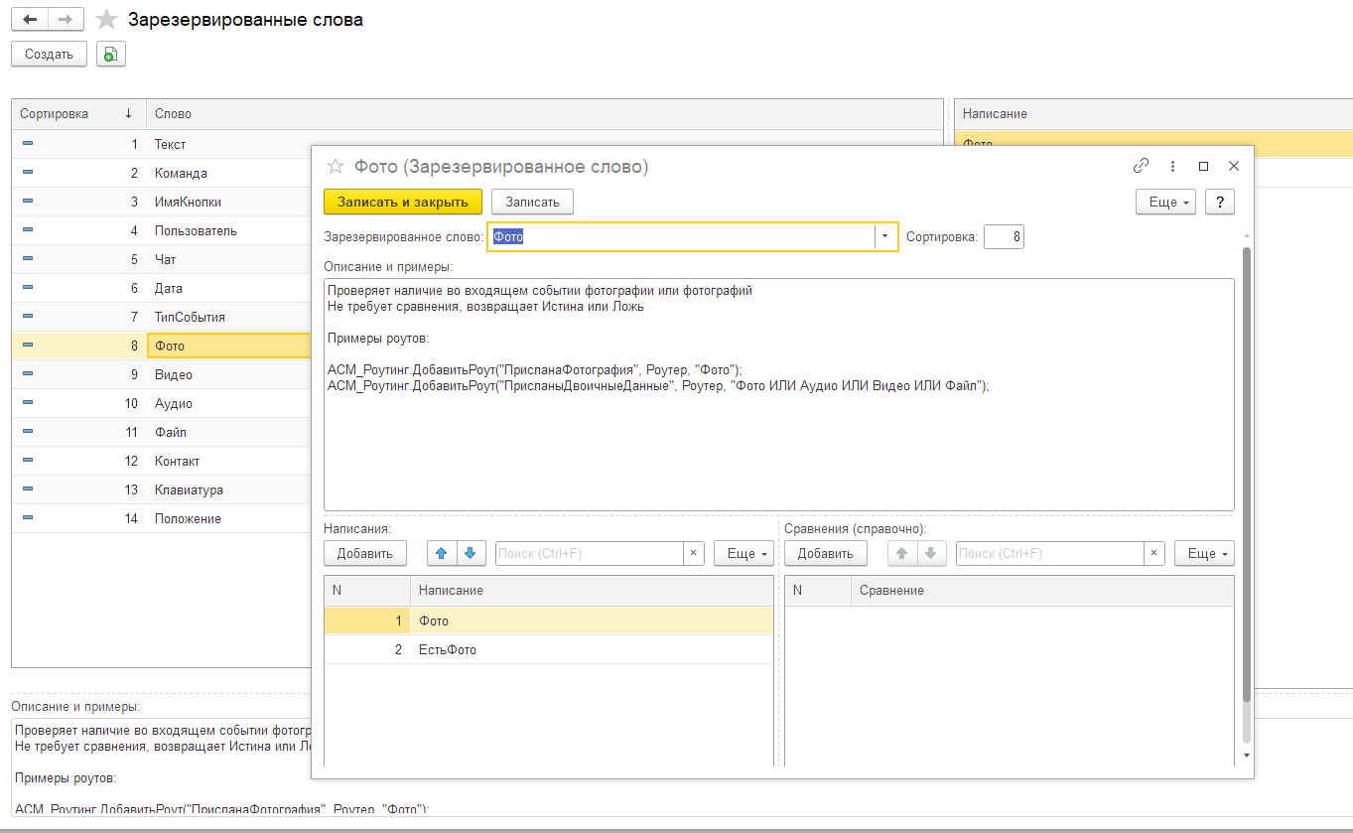Open the dialog's three-dots menu
Image resolution: width=1353 pixels, height=833 pixels.
pos(1172,166)
